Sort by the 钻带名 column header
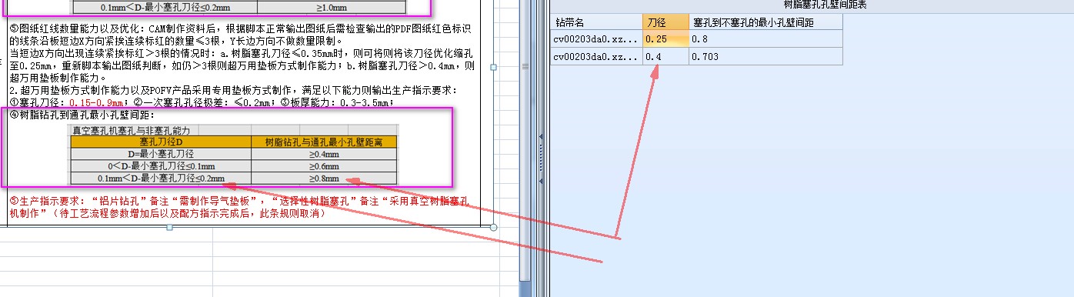 pyautogui.click(x=596, y=22)
